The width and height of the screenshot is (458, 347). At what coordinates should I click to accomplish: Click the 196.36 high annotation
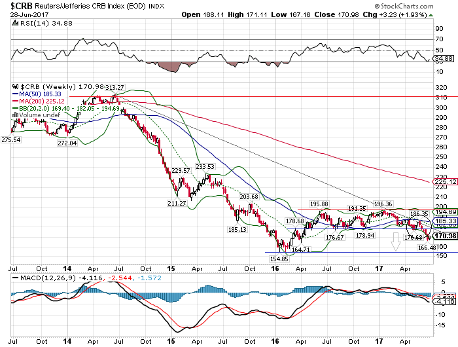click(383, 204)
